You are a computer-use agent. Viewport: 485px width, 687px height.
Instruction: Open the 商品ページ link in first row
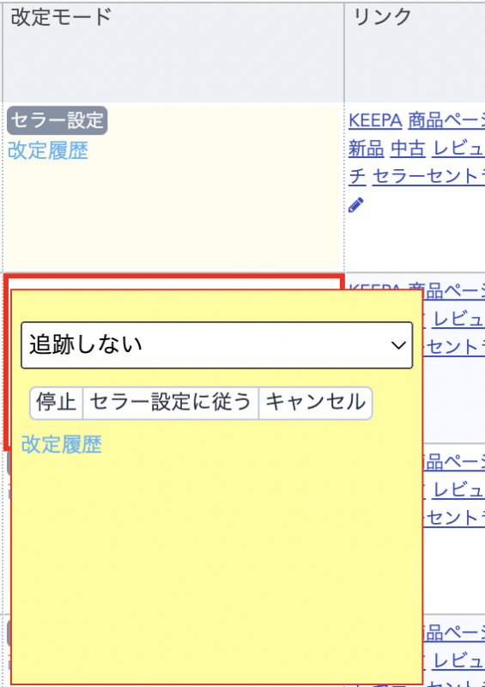(x=446, y=120)
